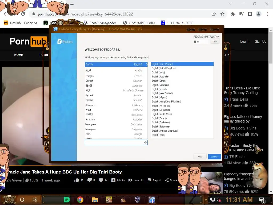Select Deutsch in the language list
This screenshot has height=205, width=273.
116,81
